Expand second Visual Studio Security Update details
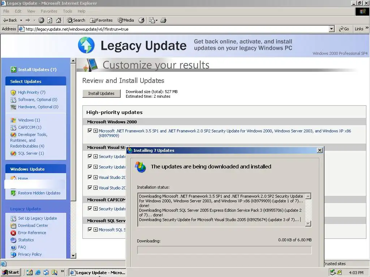The image size is (370, 277). tap(95, 167)
